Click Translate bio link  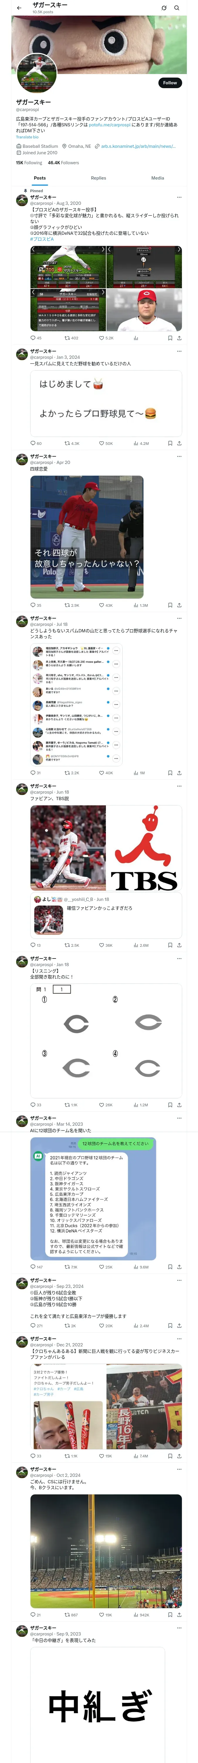pyautogui.click(x=27, y=137)
